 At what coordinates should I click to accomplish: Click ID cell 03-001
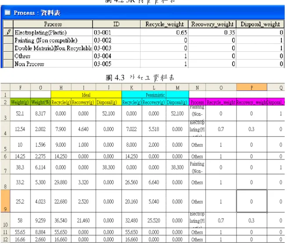[116, 32]
